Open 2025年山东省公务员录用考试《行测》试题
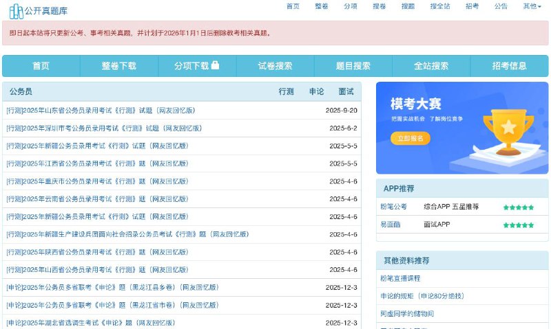 101,111
